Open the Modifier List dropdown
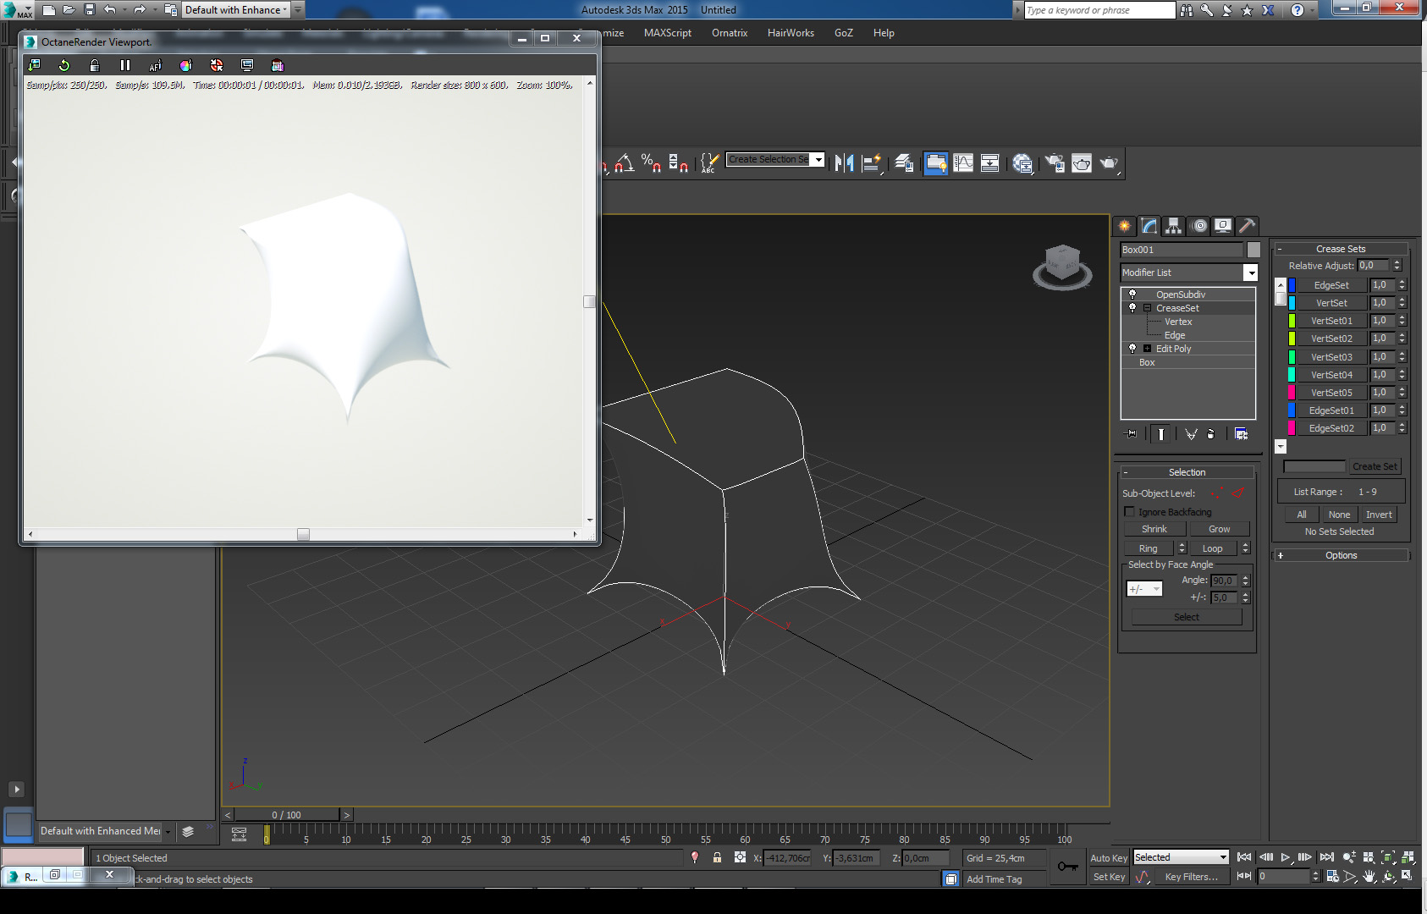1427x914 pixels. coord(1250,273)
